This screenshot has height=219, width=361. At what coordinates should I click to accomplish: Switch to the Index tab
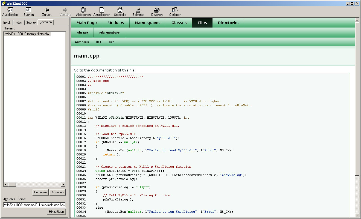(19, 23)
